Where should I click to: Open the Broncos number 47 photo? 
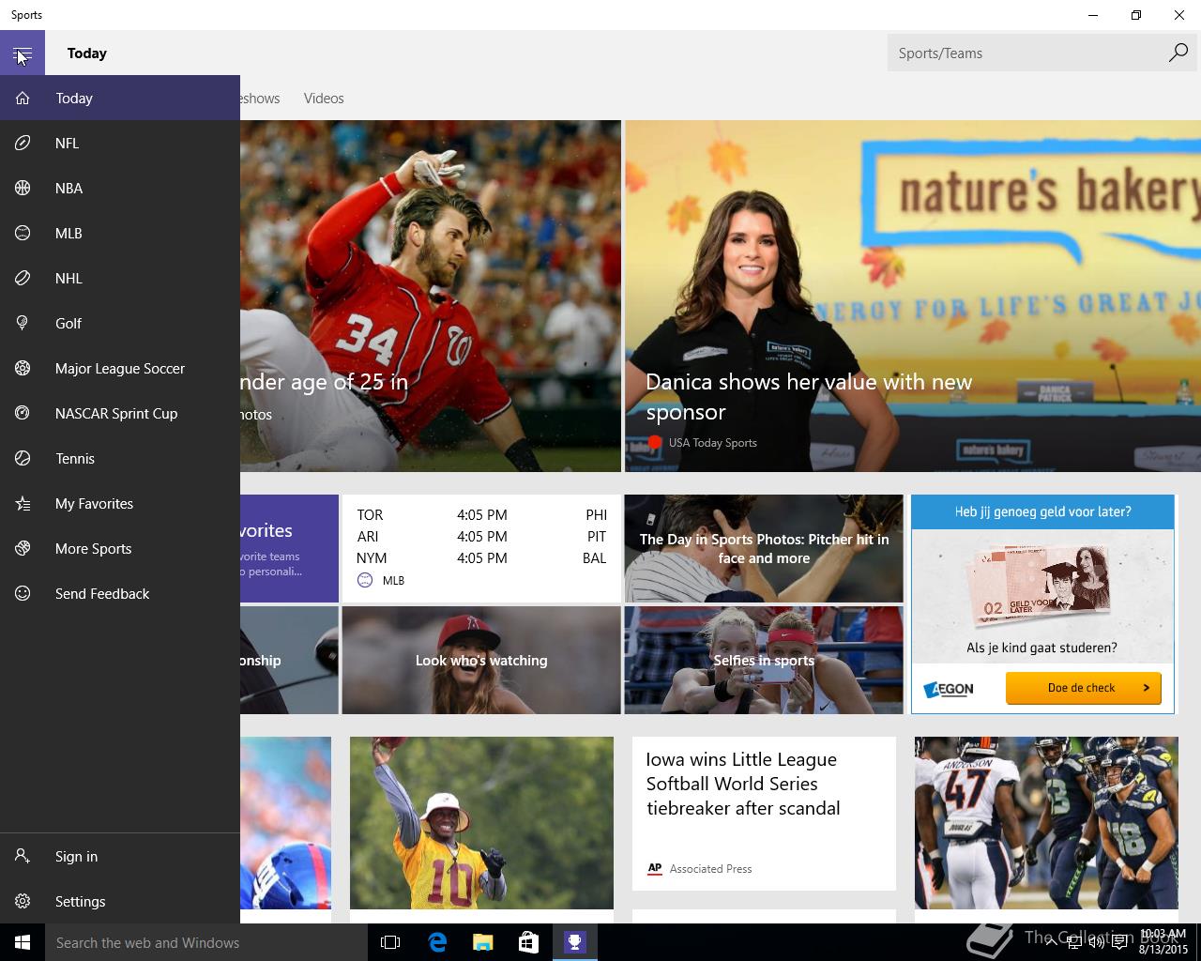(1046, 822)
